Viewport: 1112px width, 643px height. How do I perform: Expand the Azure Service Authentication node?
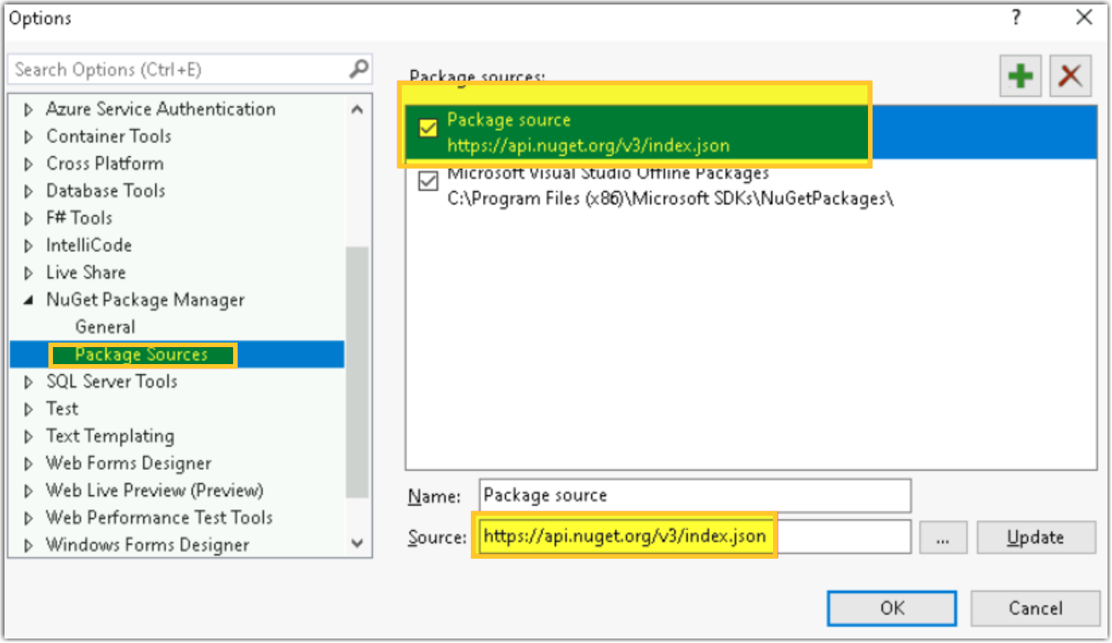(x=30, y=109)
